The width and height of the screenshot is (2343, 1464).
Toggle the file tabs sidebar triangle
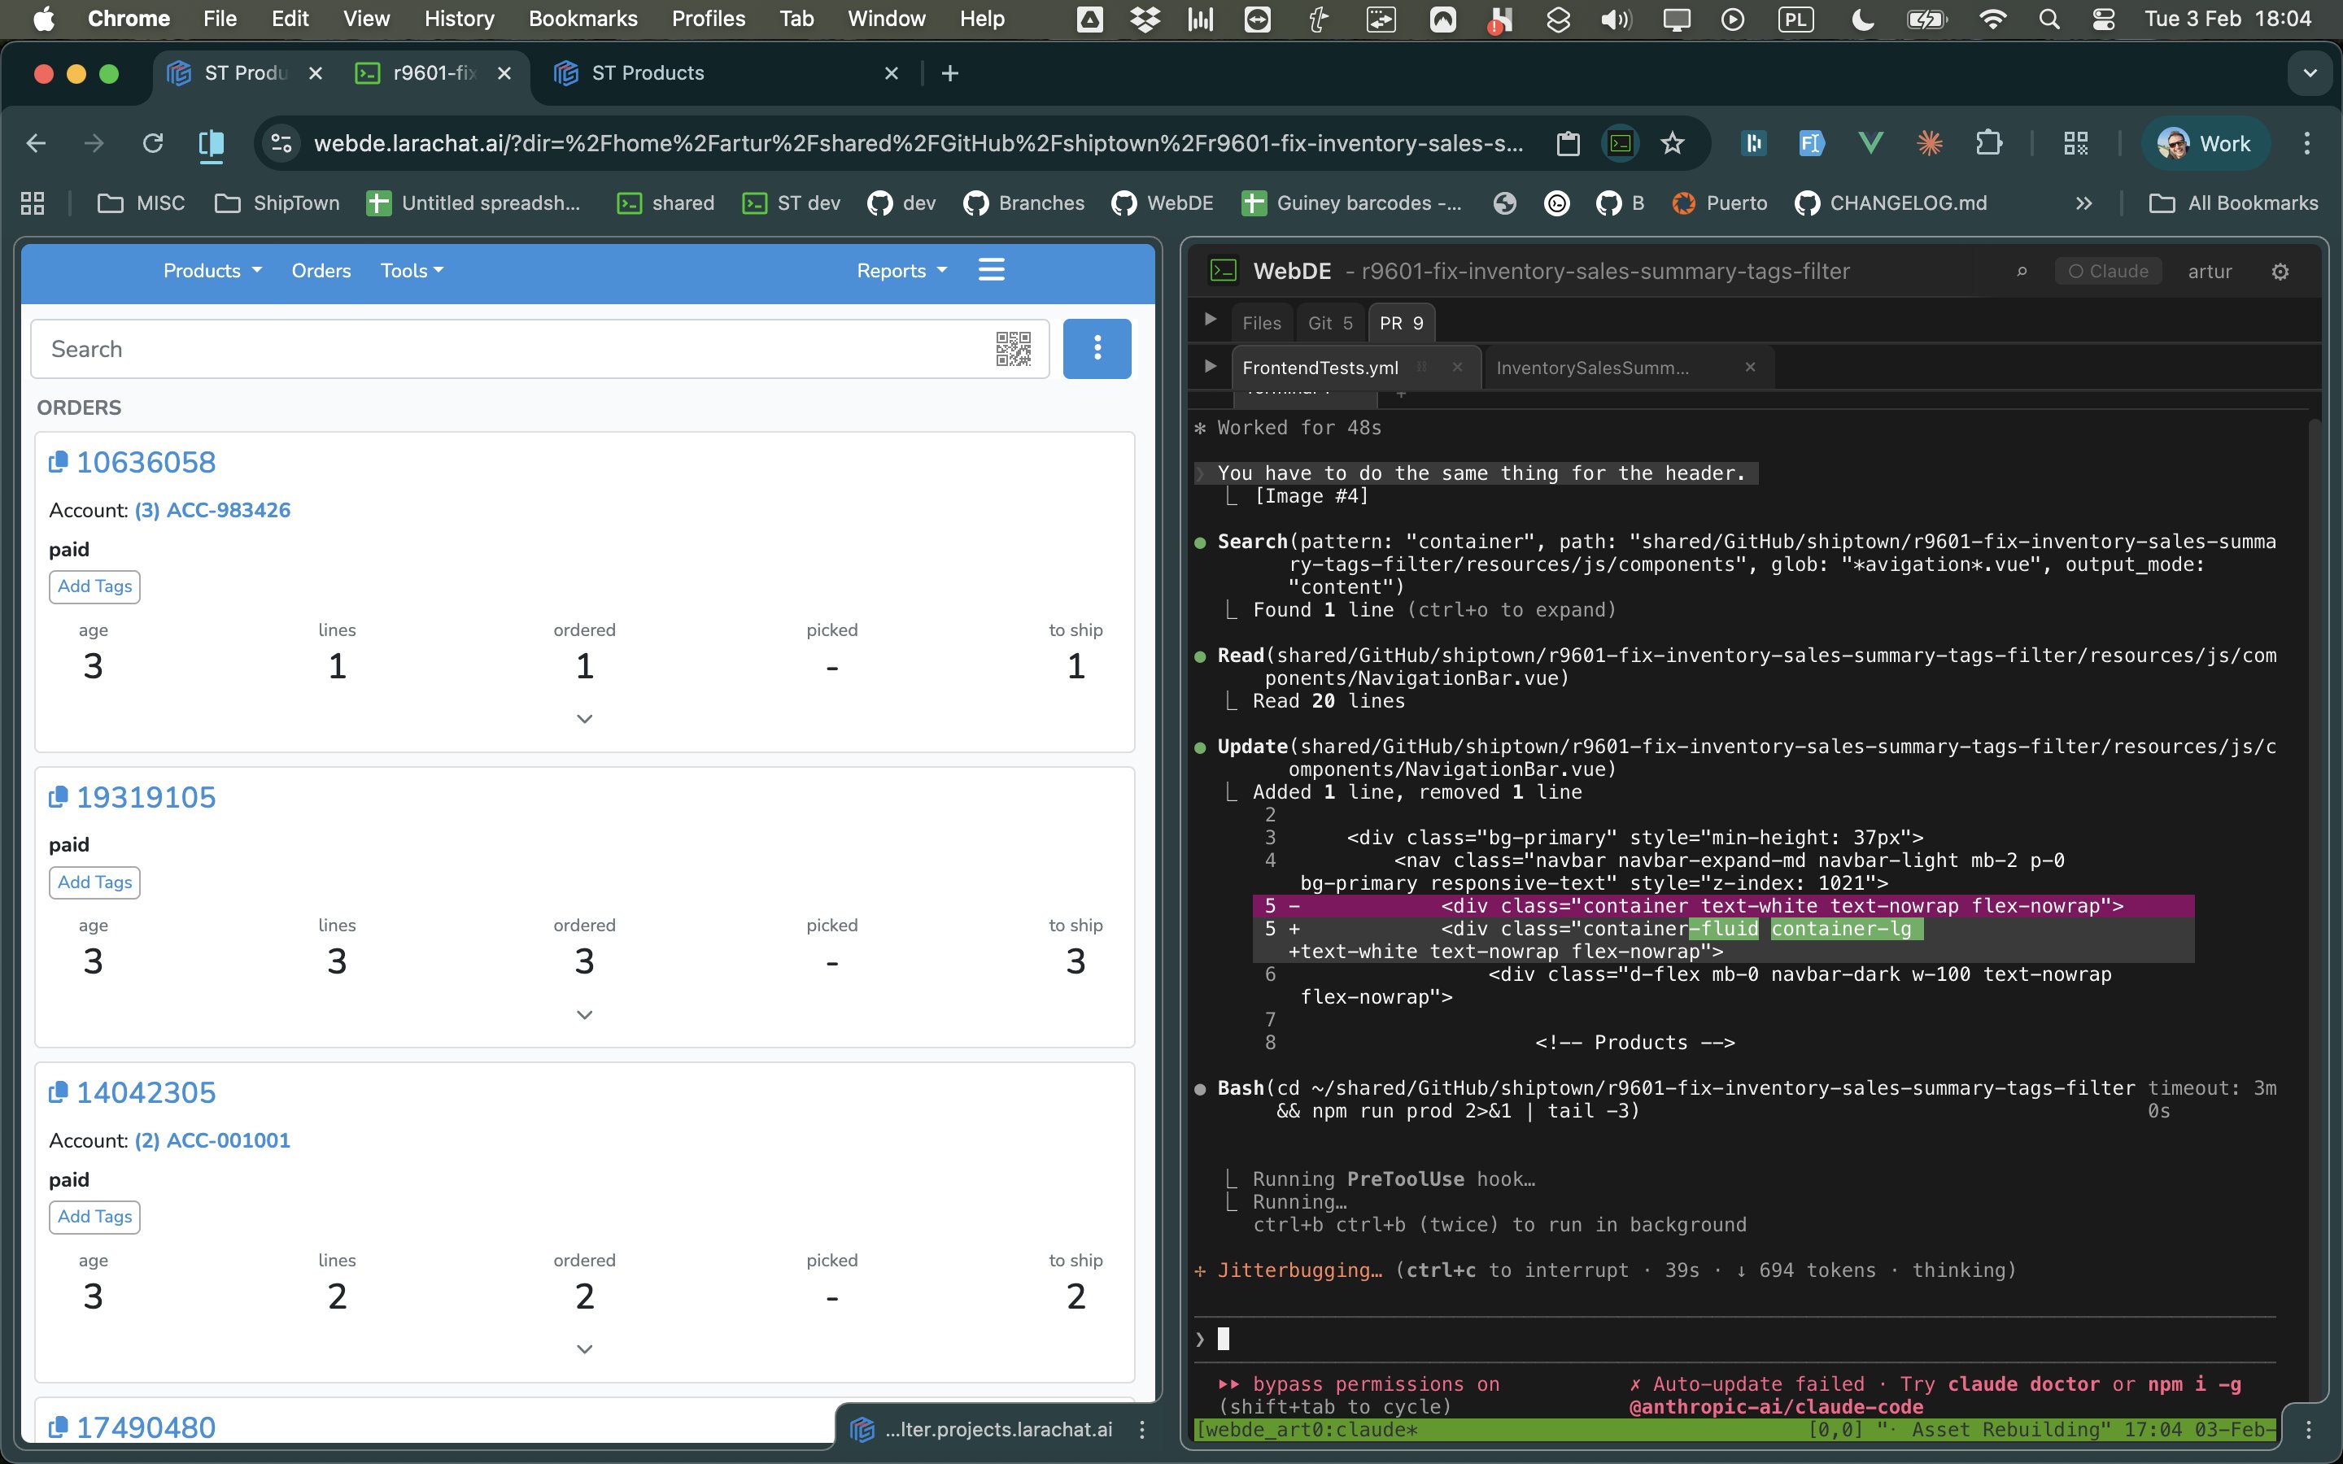coord(1209,367)
